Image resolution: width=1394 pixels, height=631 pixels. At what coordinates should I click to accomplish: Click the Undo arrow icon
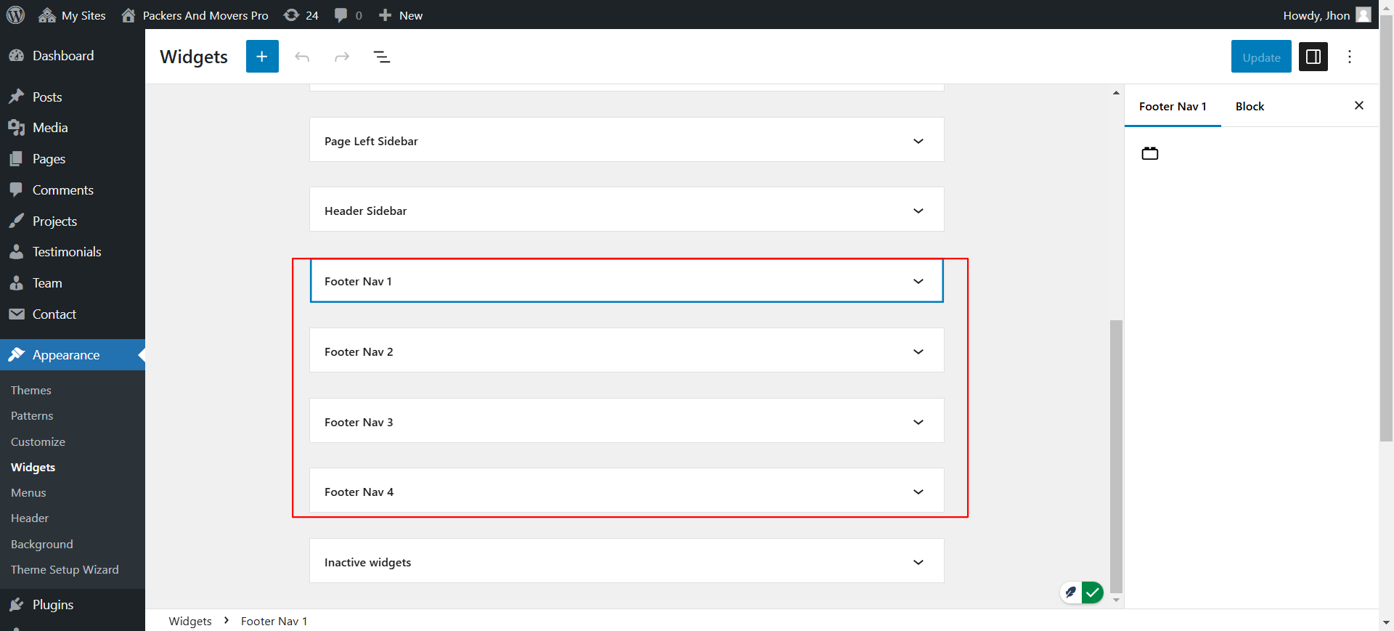click(x=302, y=57)
